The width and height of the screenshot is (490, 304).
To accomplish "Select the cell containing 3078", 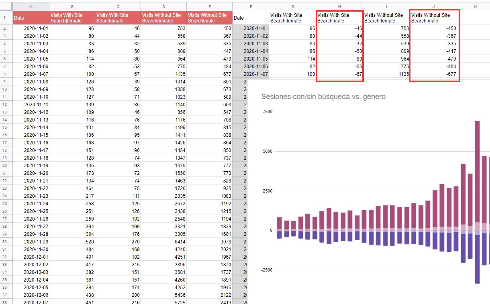I will pos(210,242).
